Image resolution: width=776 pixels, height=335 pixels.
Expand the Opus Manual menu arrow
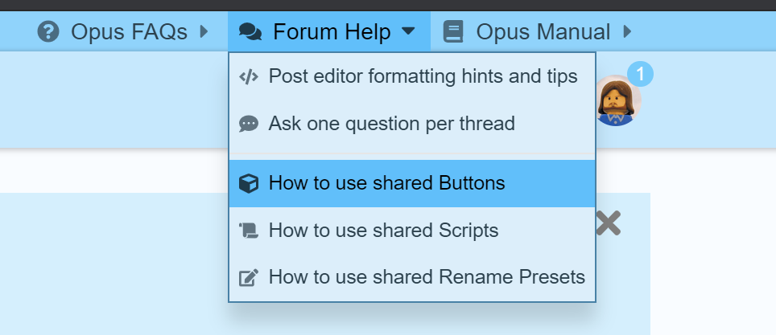(627, 32)
